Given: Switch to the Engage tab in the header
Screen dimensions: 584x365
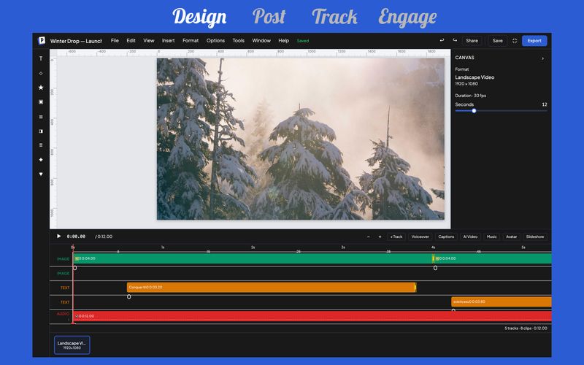Looking at the screenshot, I should (407, 17).
